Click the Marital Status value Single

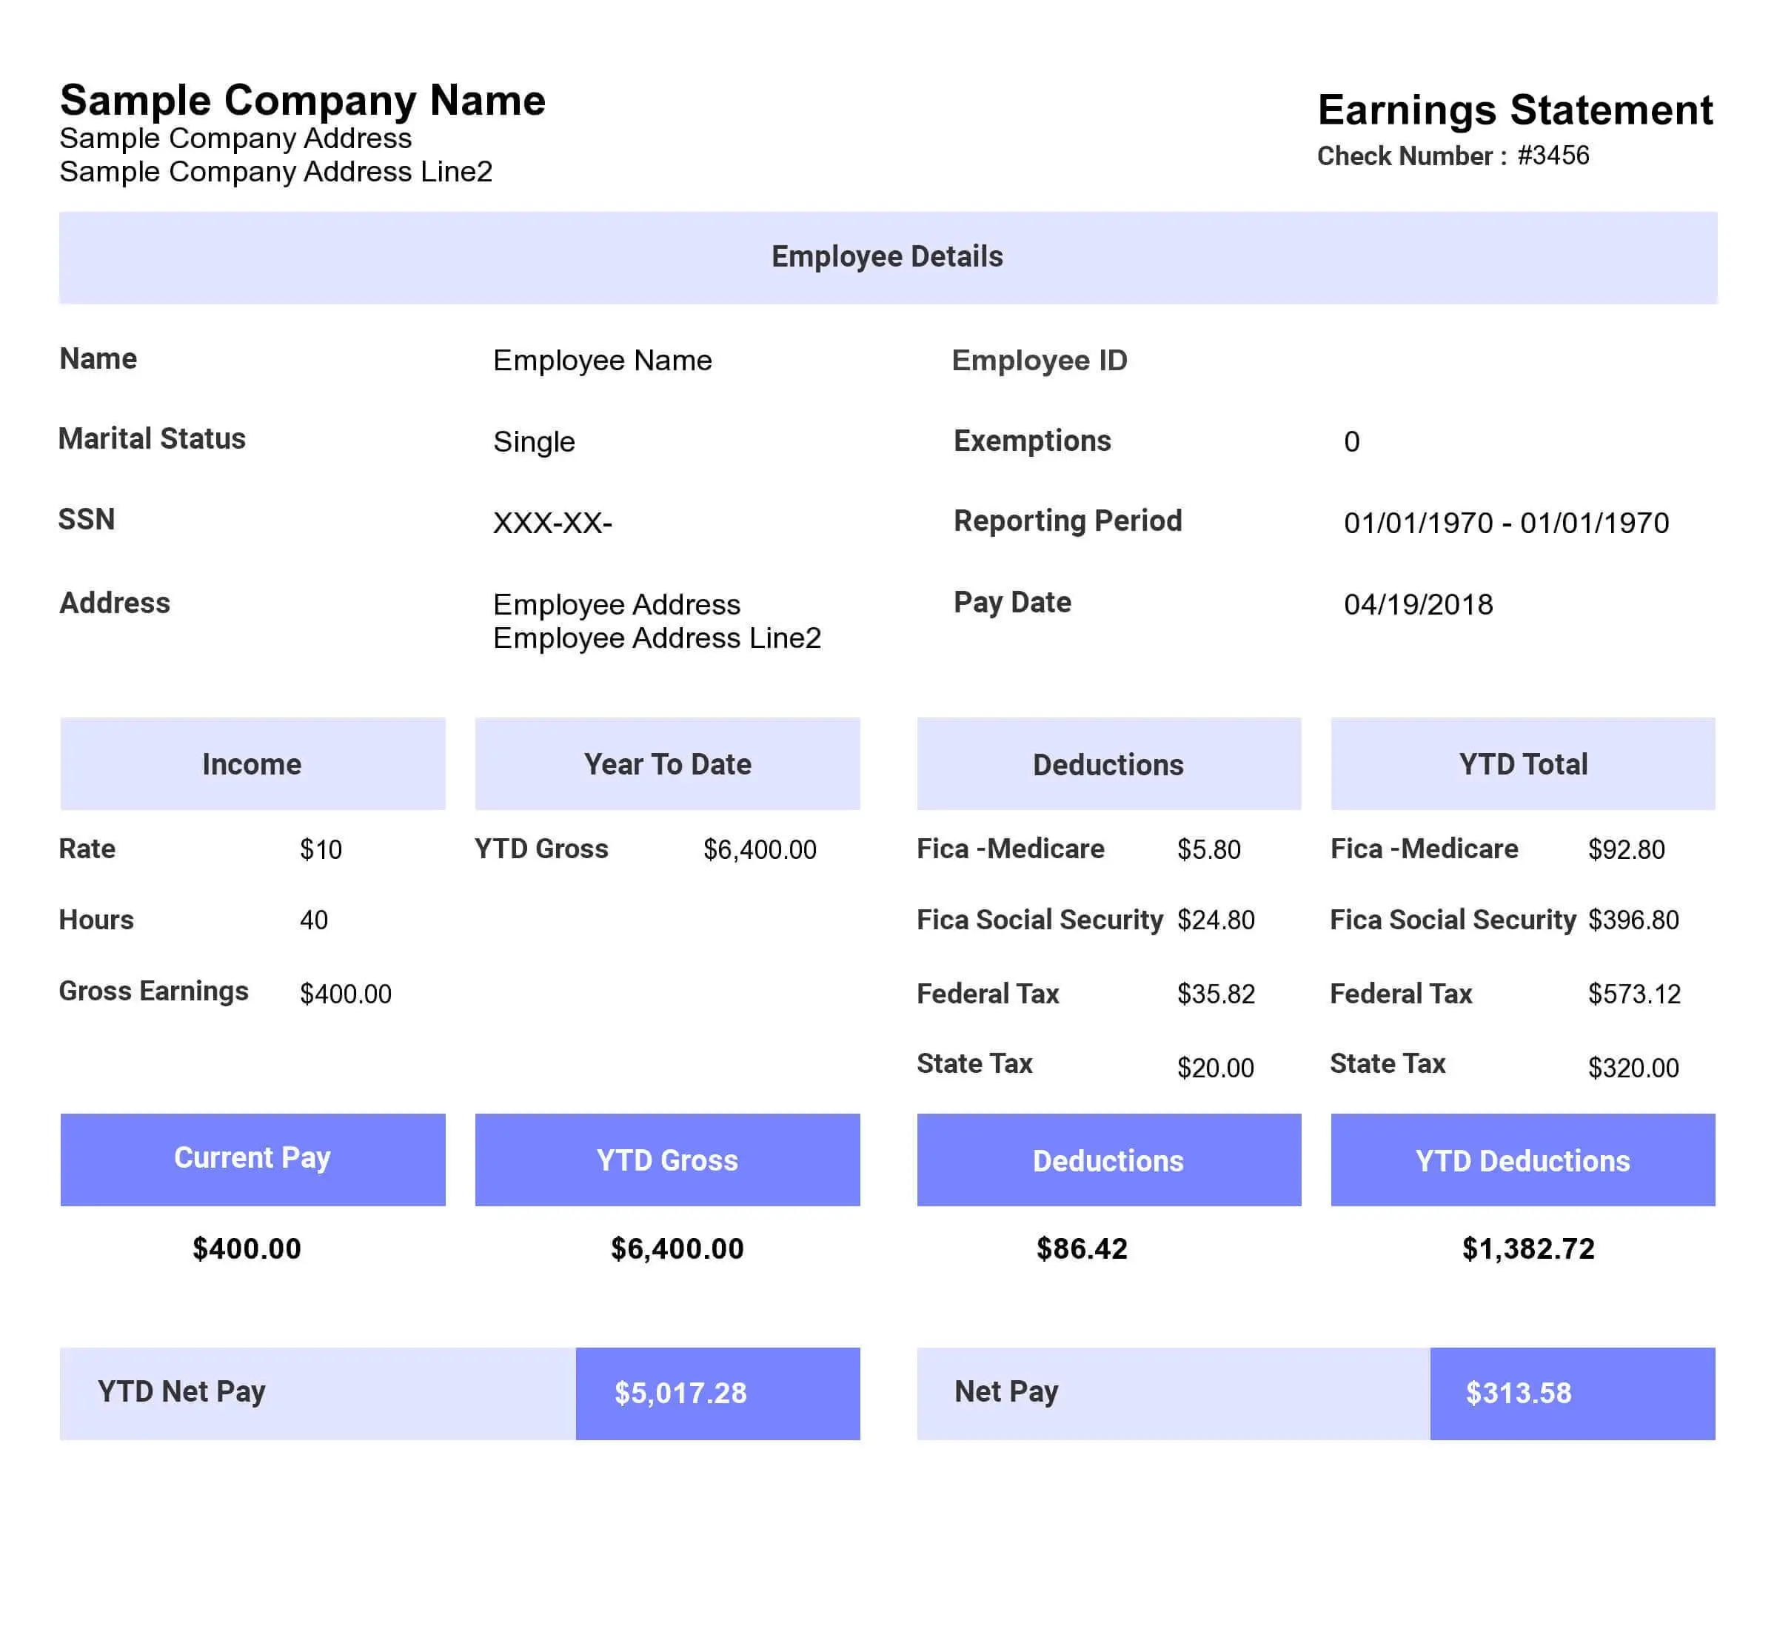tap(534, 441)
